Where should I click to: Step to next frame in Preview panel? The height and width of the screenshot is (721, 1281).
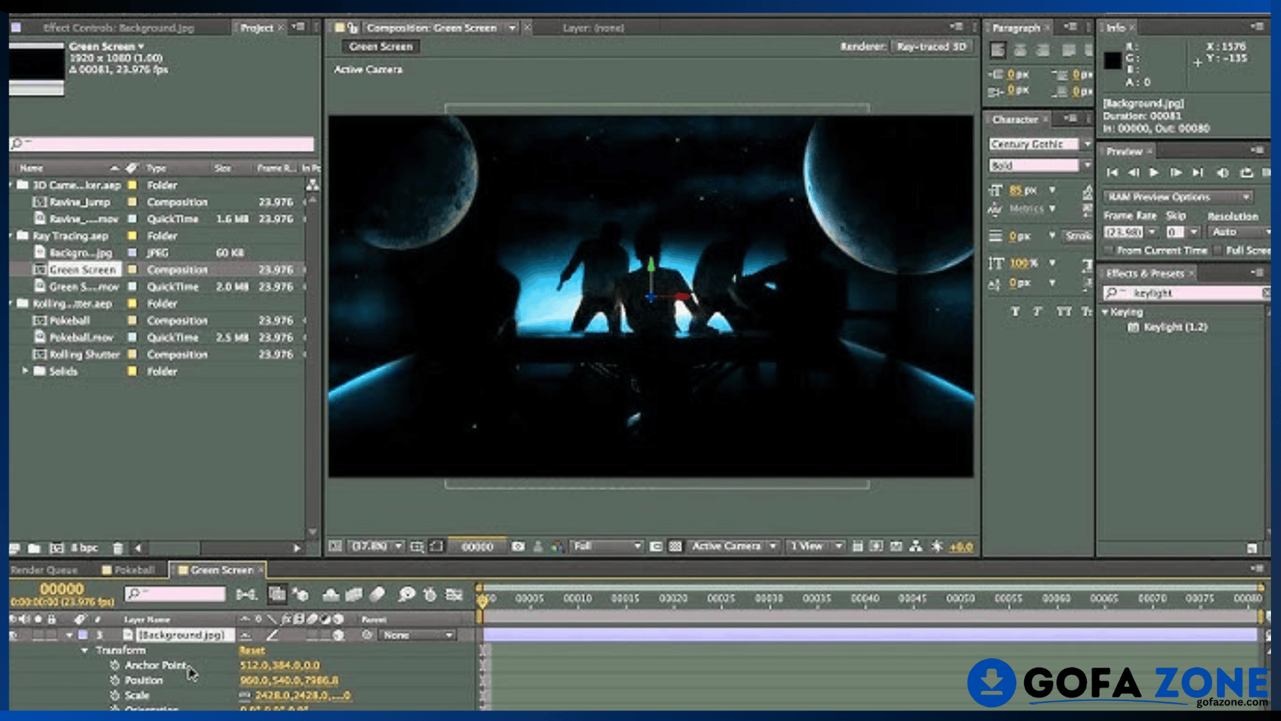point(1176,173)
